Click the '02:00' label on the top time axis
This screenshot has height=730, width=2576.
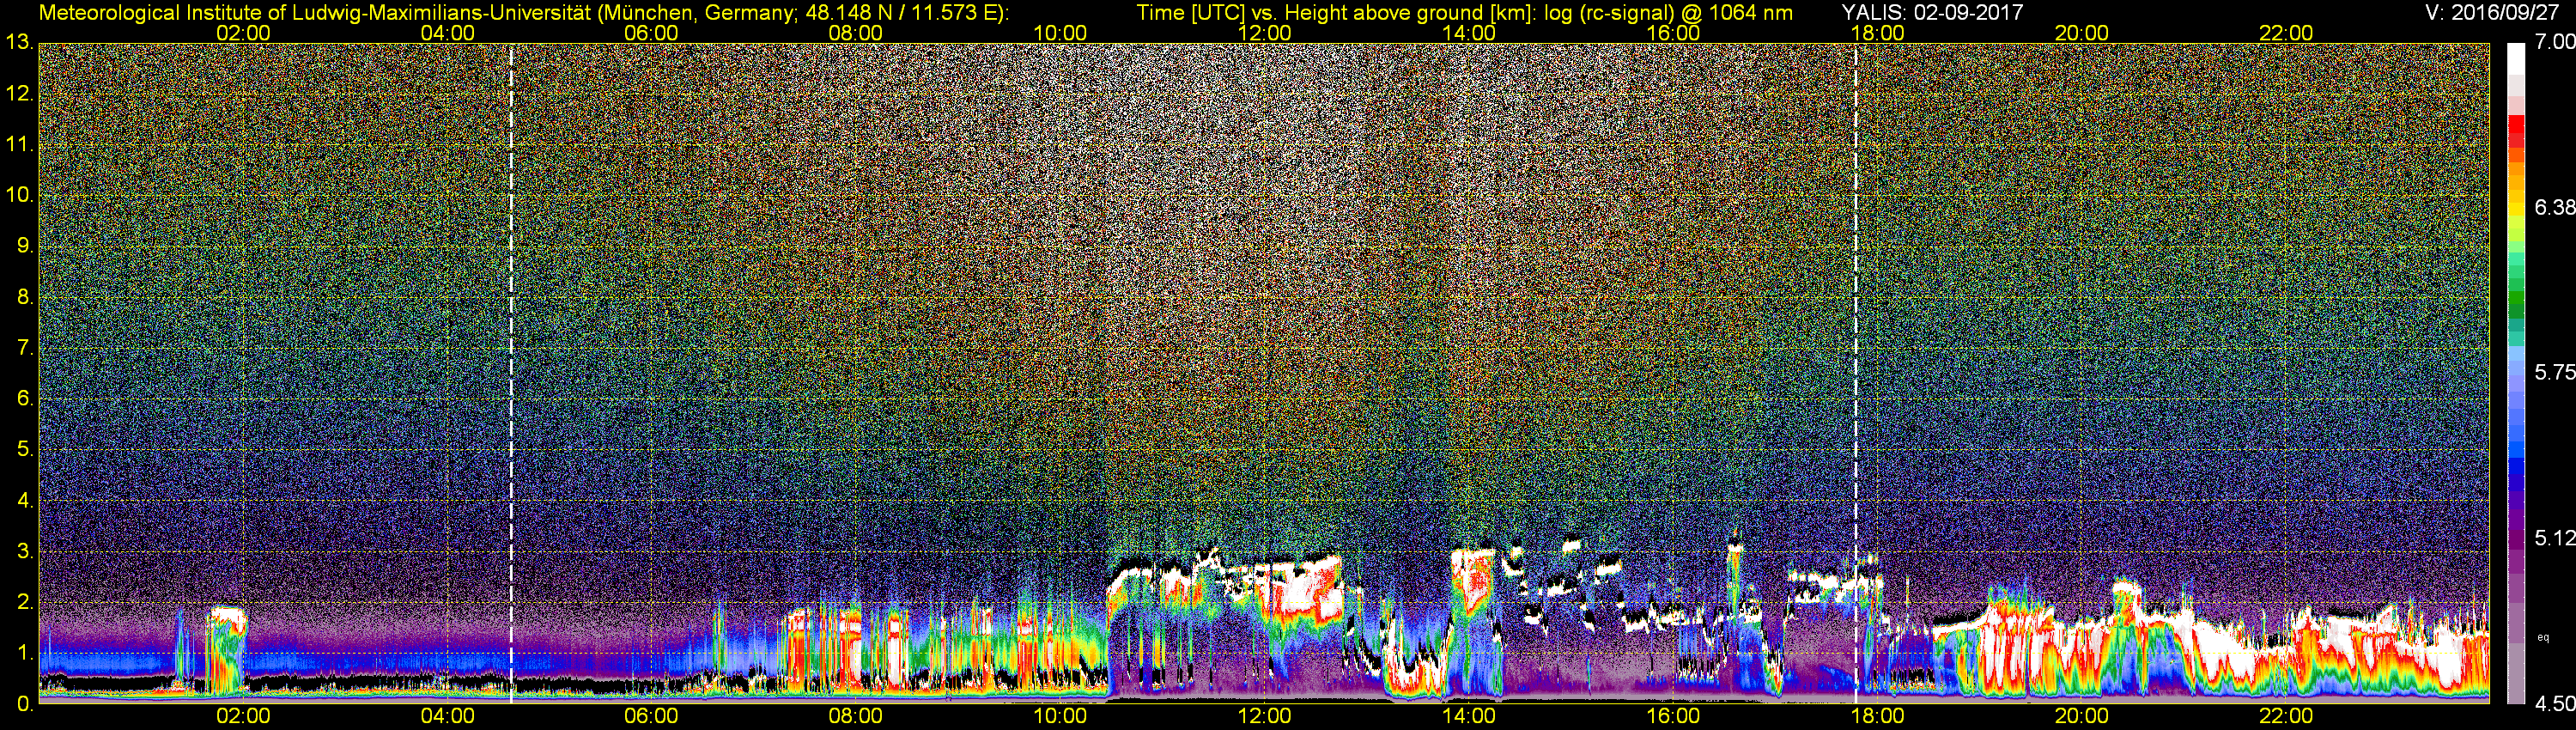(243, 33)
